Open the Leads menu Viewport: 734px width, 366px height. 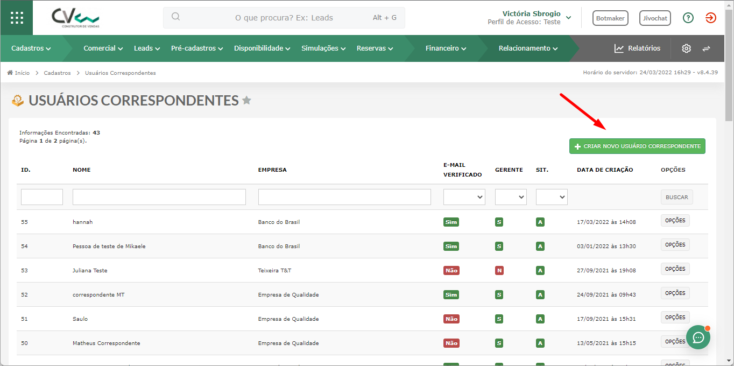coord(147,48)
